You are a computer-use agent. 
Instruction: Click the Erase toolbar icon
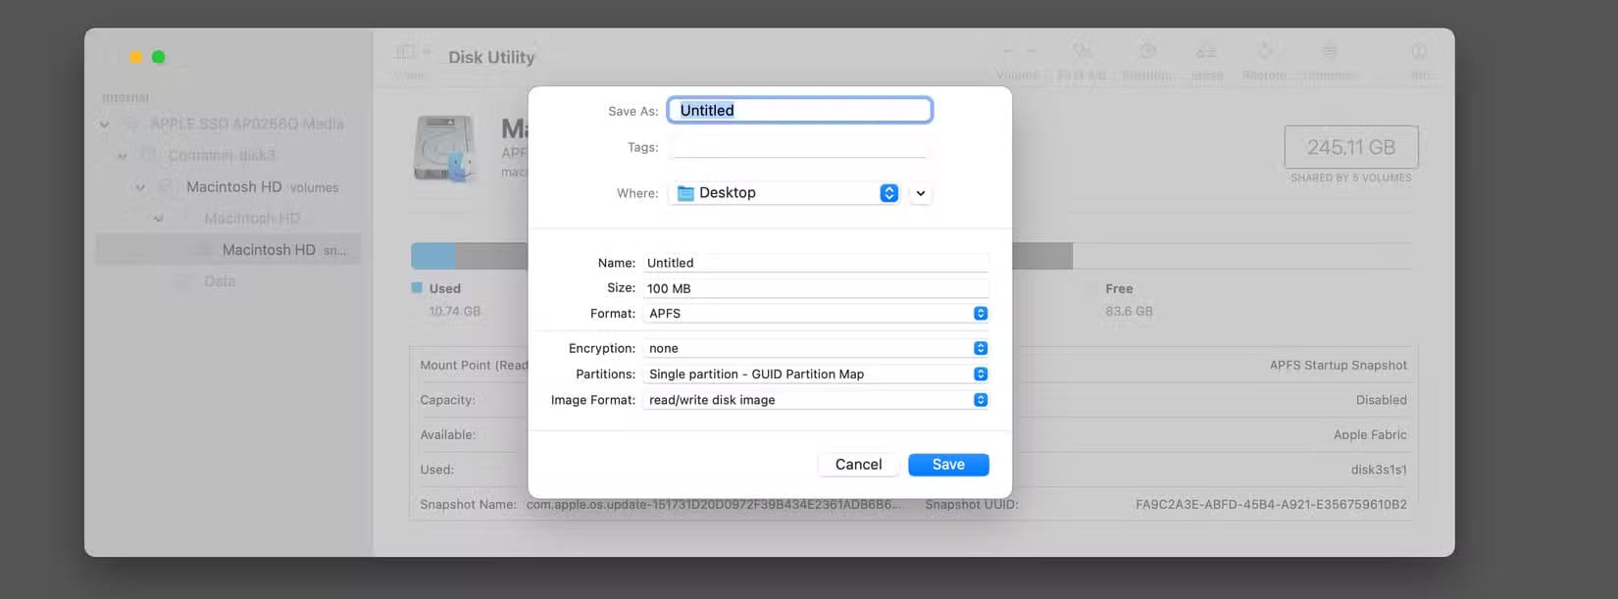(1206, 51)
